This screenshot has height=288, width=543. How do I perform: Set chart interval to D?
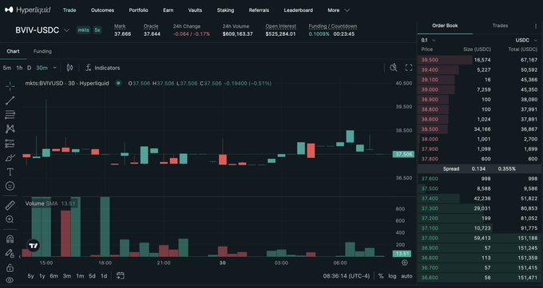point(29,68)
